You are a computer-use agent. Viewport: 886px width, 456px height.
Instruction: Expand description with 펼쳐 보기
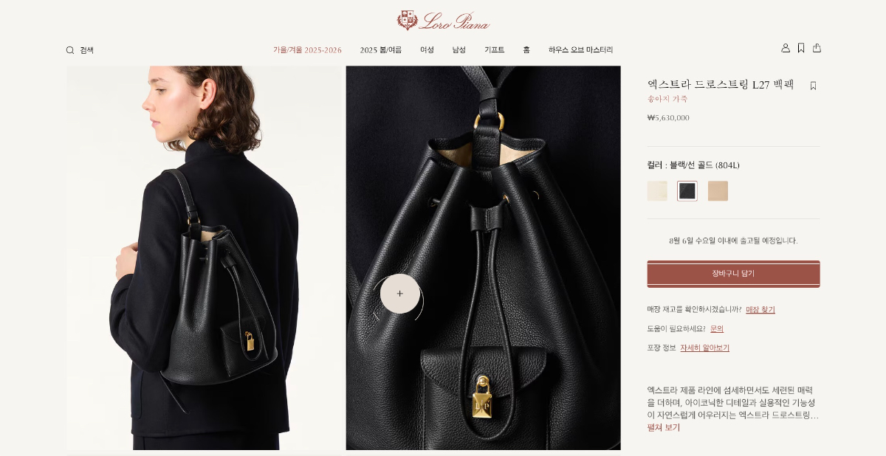pyautogui.click(x=664, y=427)
